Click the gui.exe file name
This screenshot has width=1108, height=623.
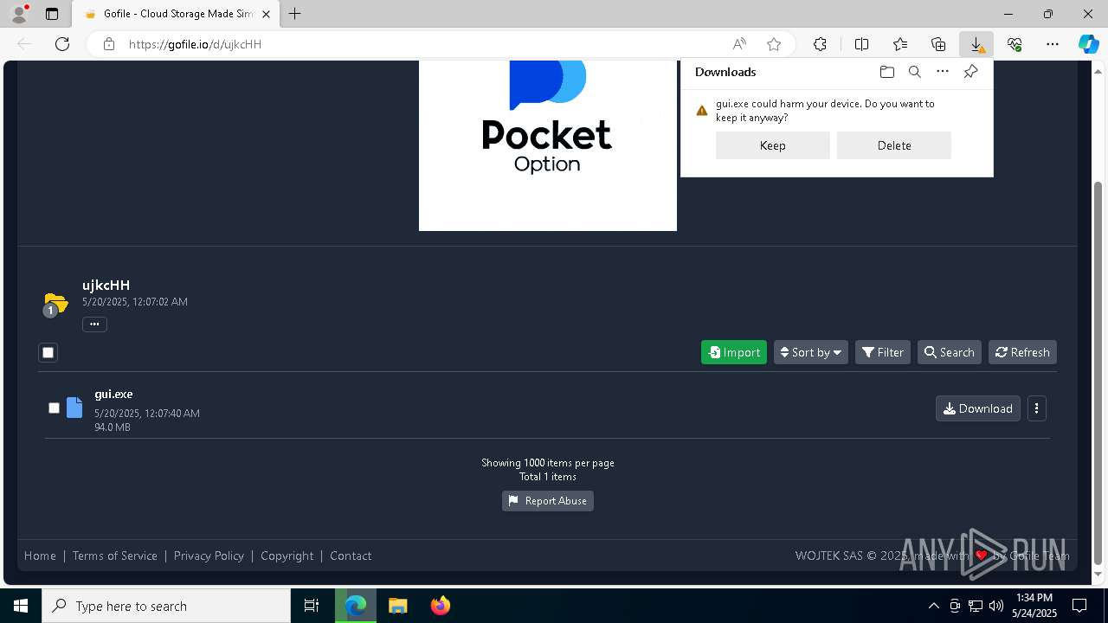point(113,394)
